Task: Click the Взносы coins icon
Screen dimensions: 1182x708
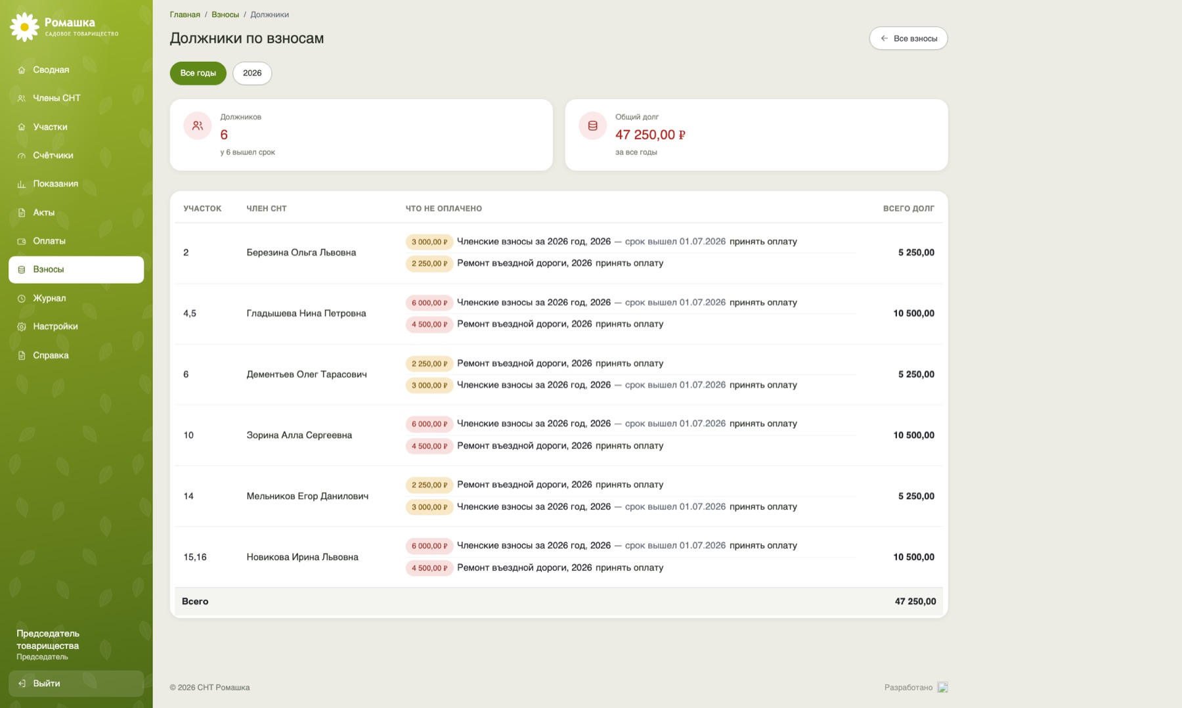Action: pyautogui.click(x=22, y=270)
